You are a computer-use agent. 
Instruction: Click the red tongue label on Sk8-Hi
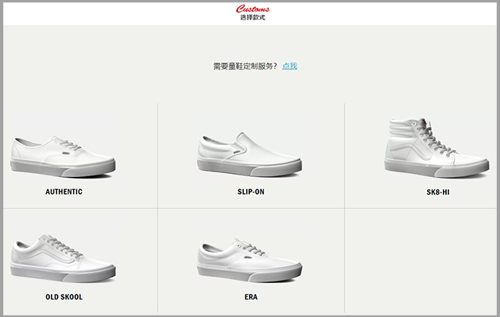click(424, 122)
